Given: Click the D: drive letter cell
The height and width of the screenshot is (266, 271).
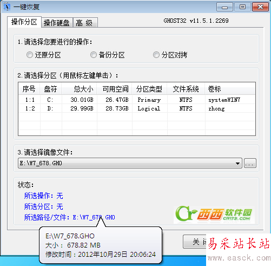Looking at the screenshot, I should tap(50, 108).
